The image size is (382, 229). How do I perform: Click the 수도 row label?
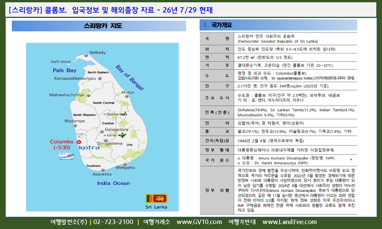[x=217, y=76]
